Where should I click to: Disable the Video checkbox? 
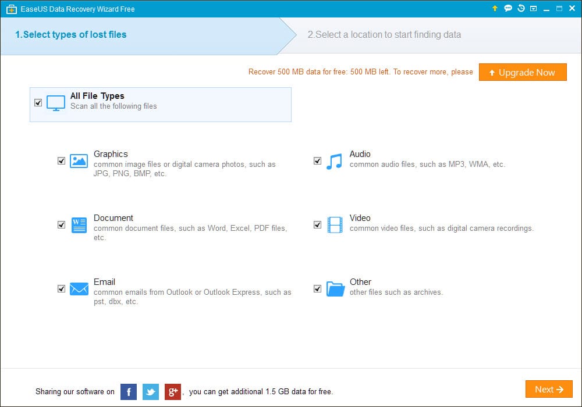(x=317, y=224)
